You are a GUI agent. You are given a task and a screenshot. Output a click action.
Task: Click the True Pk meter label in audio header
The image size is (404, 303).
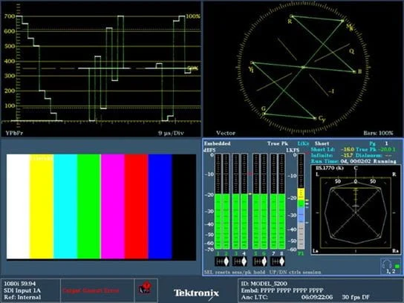coord(278,143)
